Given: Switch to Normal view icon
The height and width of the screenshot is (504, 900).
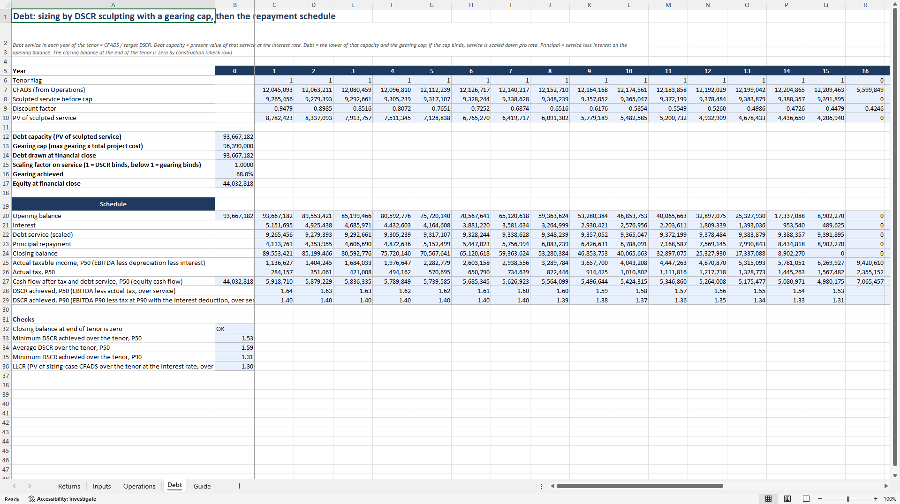Looking at the screenshot, I should click(768, 499).
